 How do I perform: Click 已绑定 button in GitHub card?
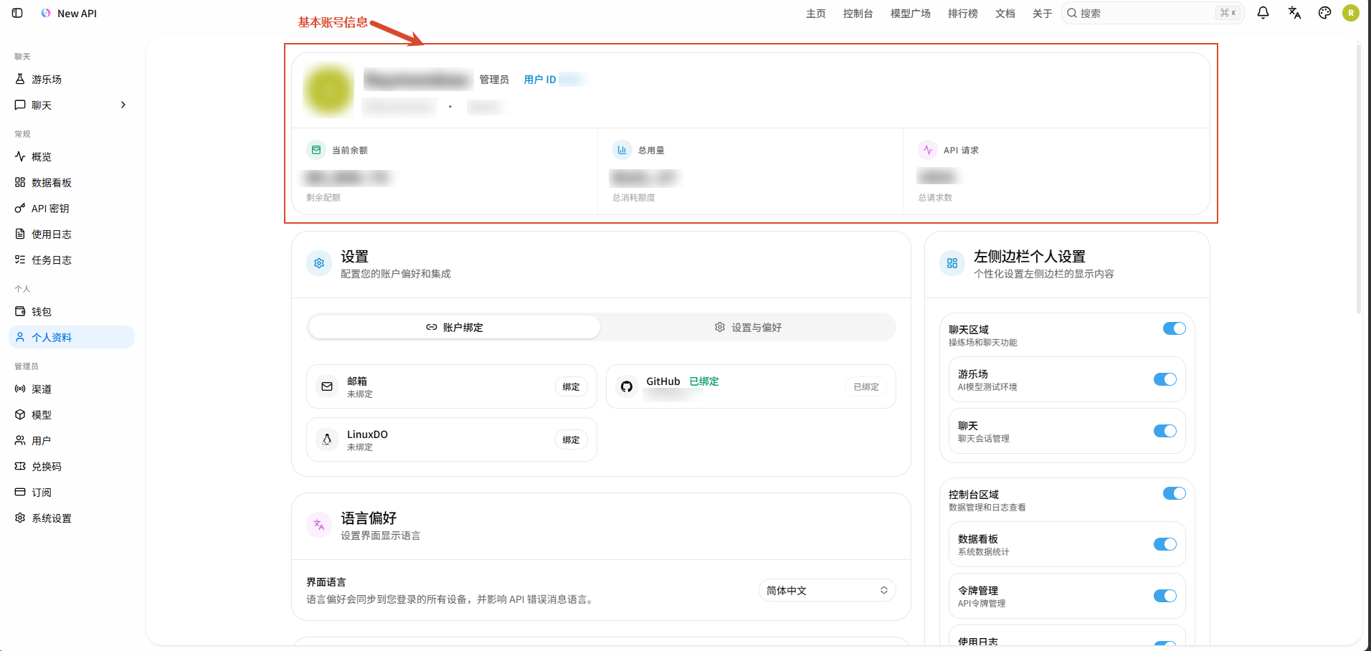click(865, 386)
